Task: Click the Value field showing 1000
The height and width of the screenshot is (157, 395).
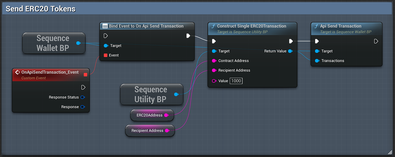Action: pyautogui.click(x=236, y=81)
